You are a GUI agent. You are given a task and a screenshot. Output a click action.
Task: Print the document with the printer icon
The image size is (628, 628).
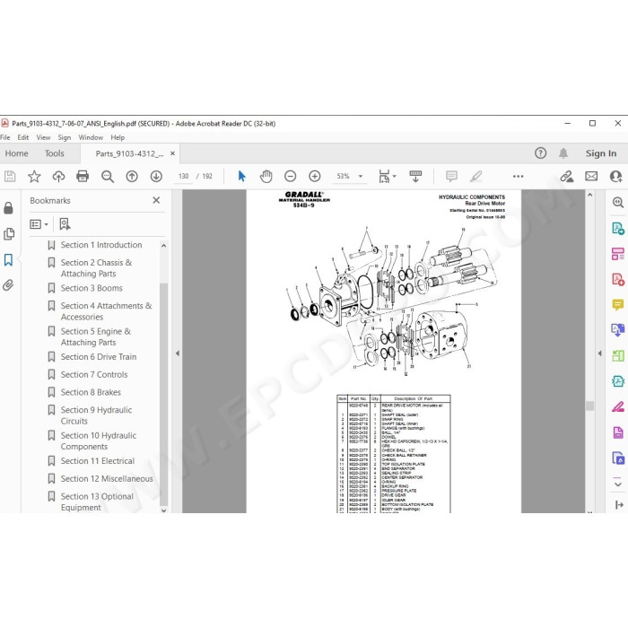coord(83,176)
